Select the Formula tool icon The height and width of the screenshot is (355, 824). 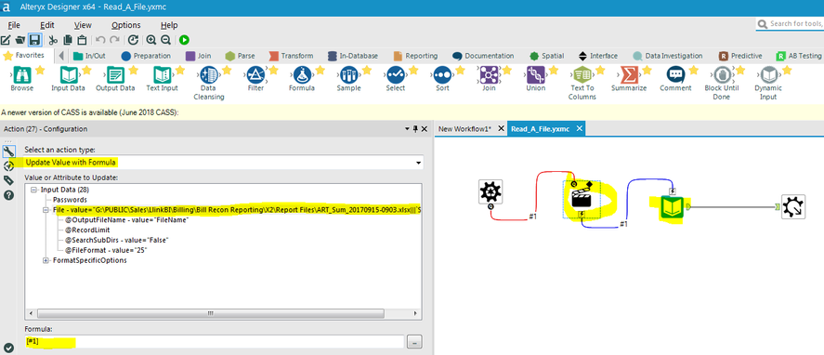pos(302,74)
